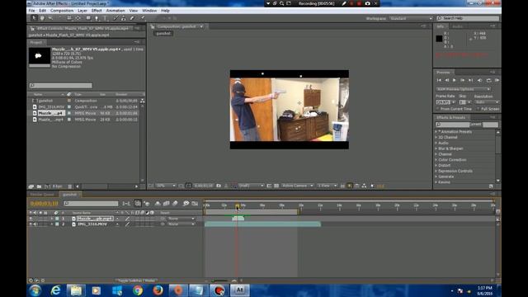Viewport: 528px width, 297px height.
Task: Open the Graph Editor in timeline
Action: pos(195,203)
